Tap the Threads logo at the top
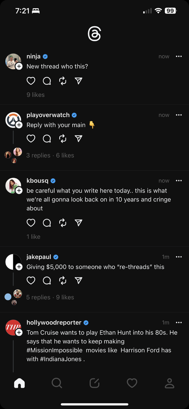The height and width of the screenshot is (409, 189). 94,33
